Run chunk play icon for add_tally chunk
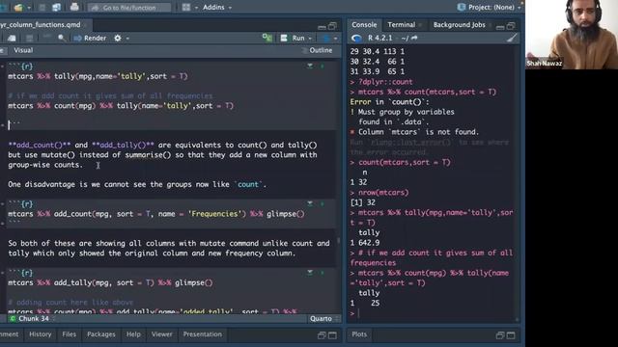 pyautogui.click(x=322, y=272)
